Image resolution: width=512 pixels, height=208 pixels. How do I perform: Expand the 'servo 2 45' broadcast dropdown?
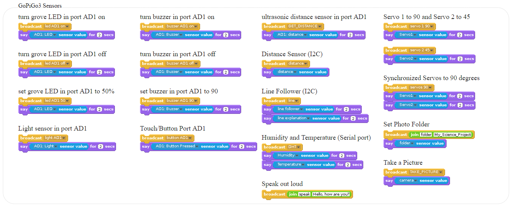tap(422, 50)
